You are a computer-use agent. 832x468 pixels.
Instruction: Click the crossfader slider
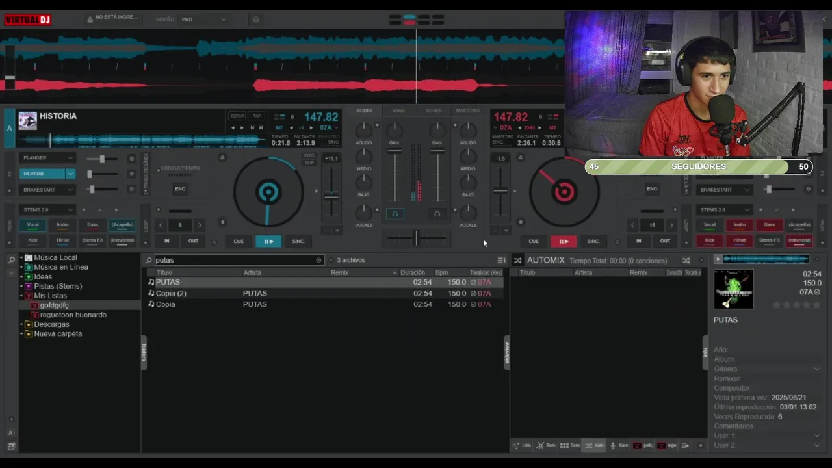click(x=416, y=239)
